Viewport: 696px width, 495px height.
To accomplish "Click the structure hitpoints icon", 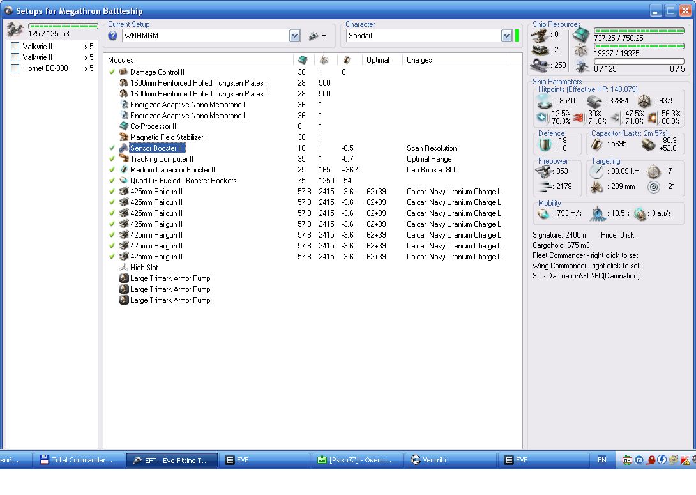I will point(644,101).
